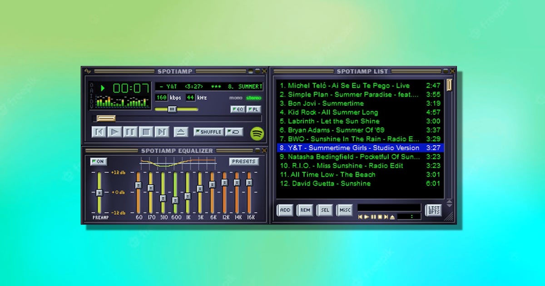
Task: Click the volume slider handle
Action: click(x=173, y=109)
